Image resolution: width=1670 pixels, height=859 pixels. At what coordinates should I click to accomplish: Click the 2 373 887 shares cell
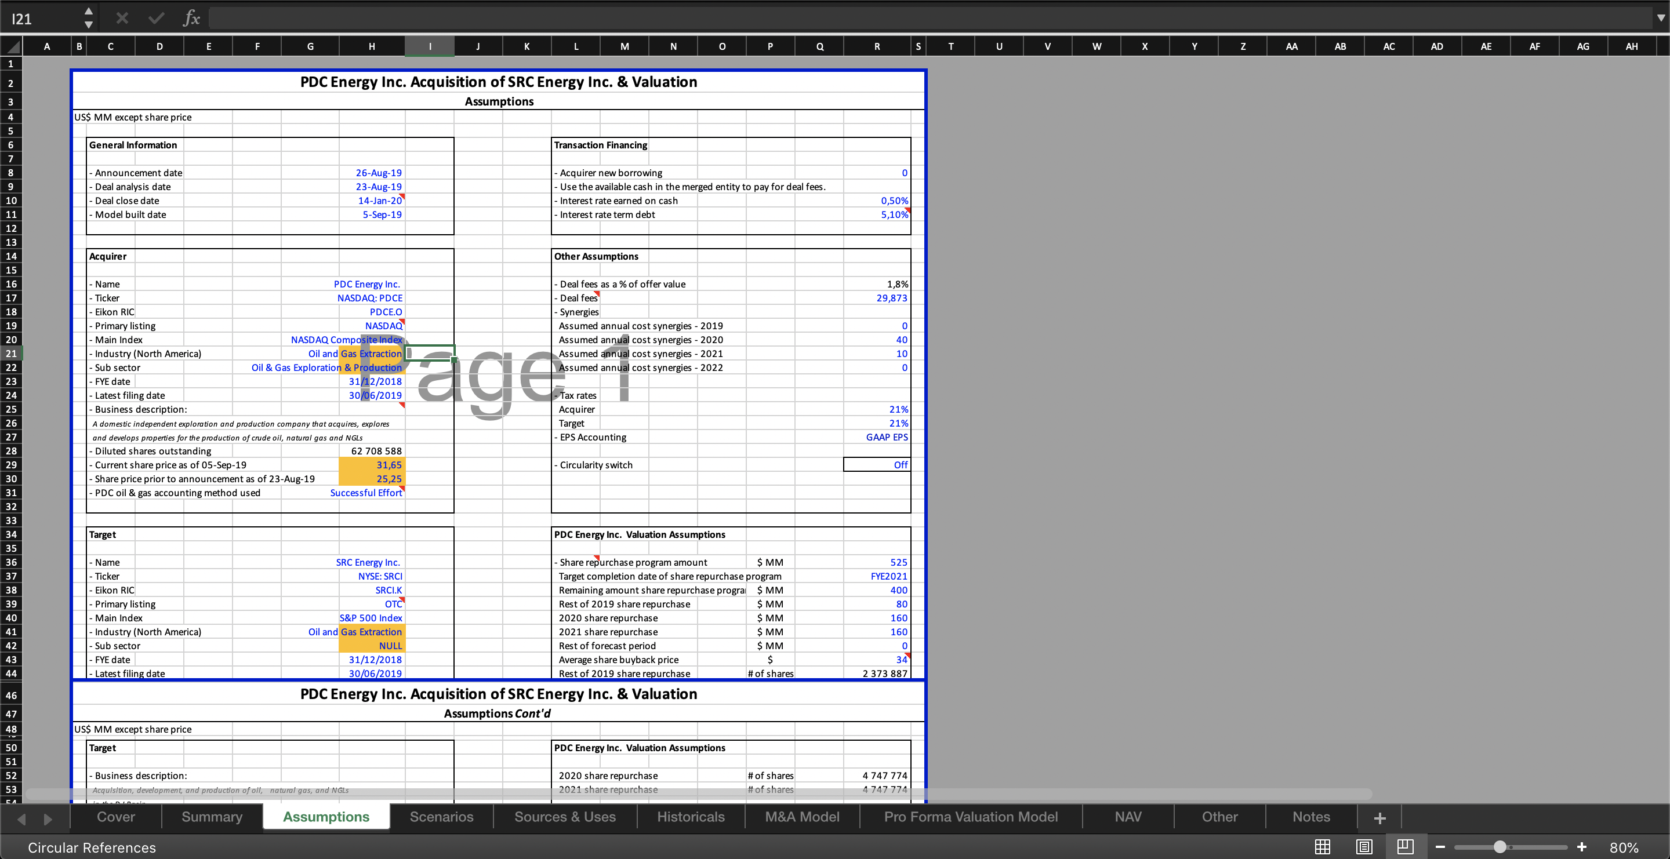tap(877, 674)
